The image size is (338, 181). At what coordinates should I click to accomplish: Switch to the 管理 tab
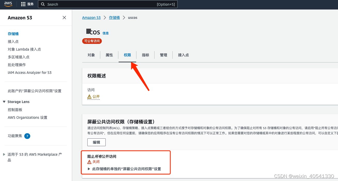coord(164,55)
